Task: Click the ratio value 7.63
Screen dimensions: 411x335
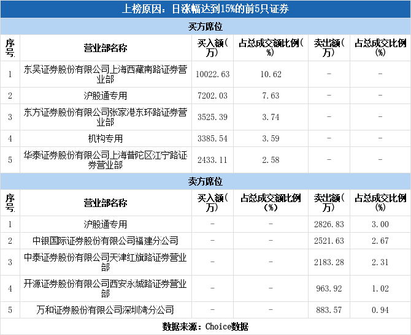Action: (x=271, y=96)
